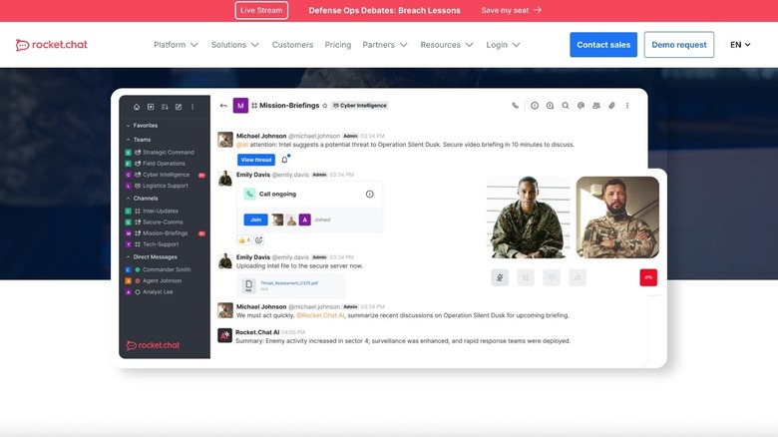Click the Demo request button

click(x=679, y=45)
